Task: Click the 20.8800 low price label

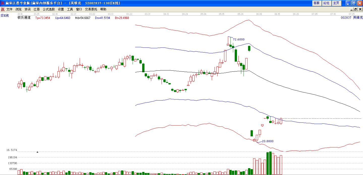Action: (267, 141)
